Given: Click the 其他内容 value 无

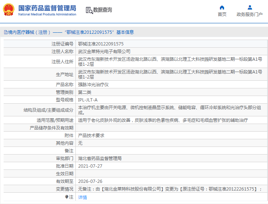Looking at the screenshot, I should tap(80, 143).
